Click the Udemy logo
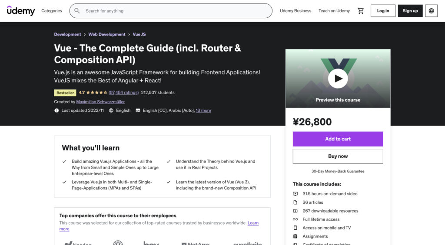Image resolution: width=445 pixels, height=245 pixels. coord(21,11)
